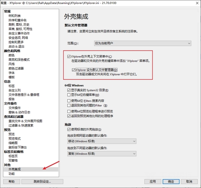
Task: Click the 查找和过滤器 category heading
Action: (14, 117)
